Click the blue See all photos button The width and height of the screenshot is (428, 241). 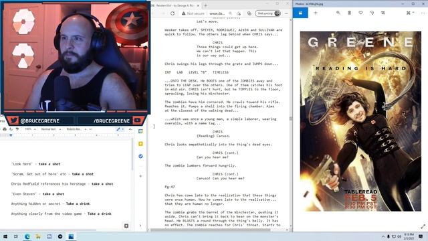pos(300,13)
